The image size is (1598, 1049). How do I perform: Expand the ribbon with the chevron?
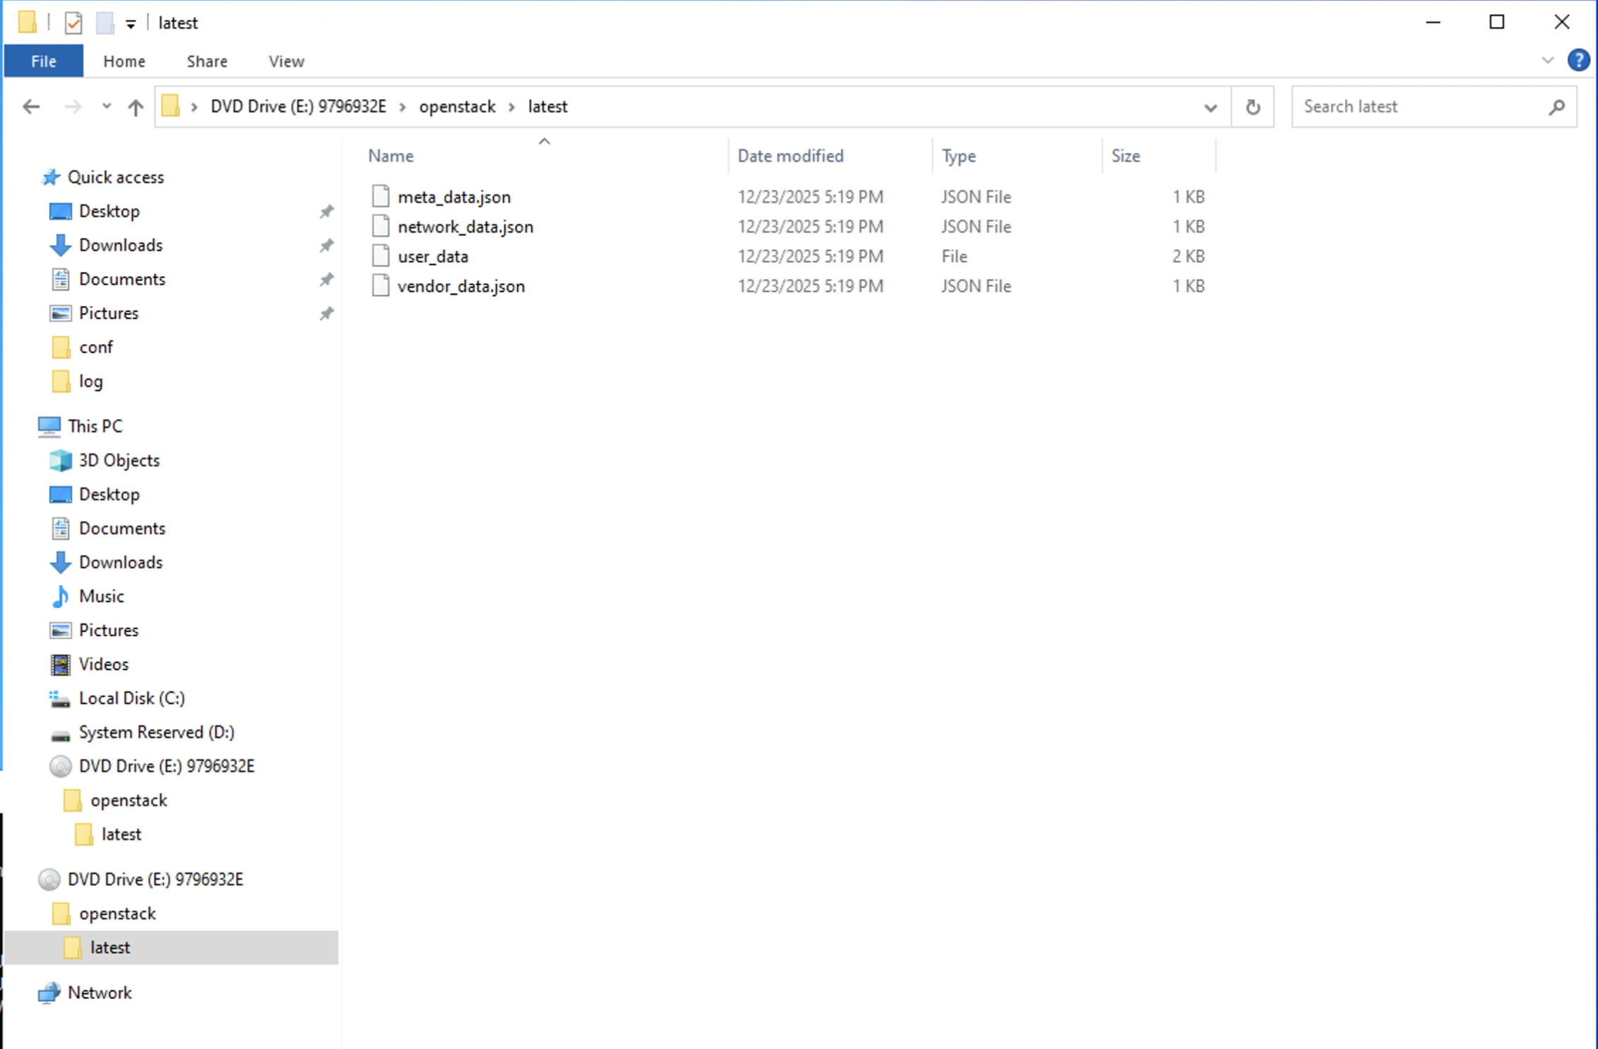click(x=1548, y=61)
